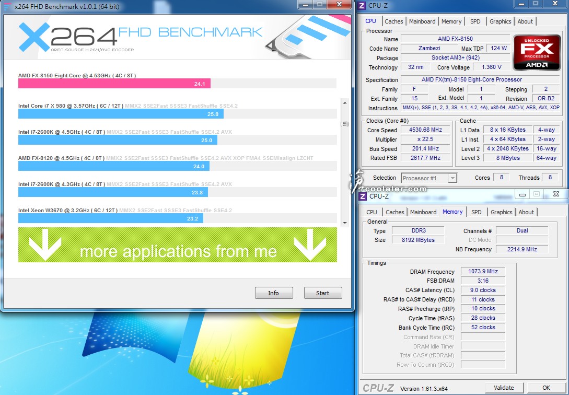This screenshot has height=395, width=569.
Task: Click the FSB:DRAM value 3:16
Action: (x=483, y=281)
